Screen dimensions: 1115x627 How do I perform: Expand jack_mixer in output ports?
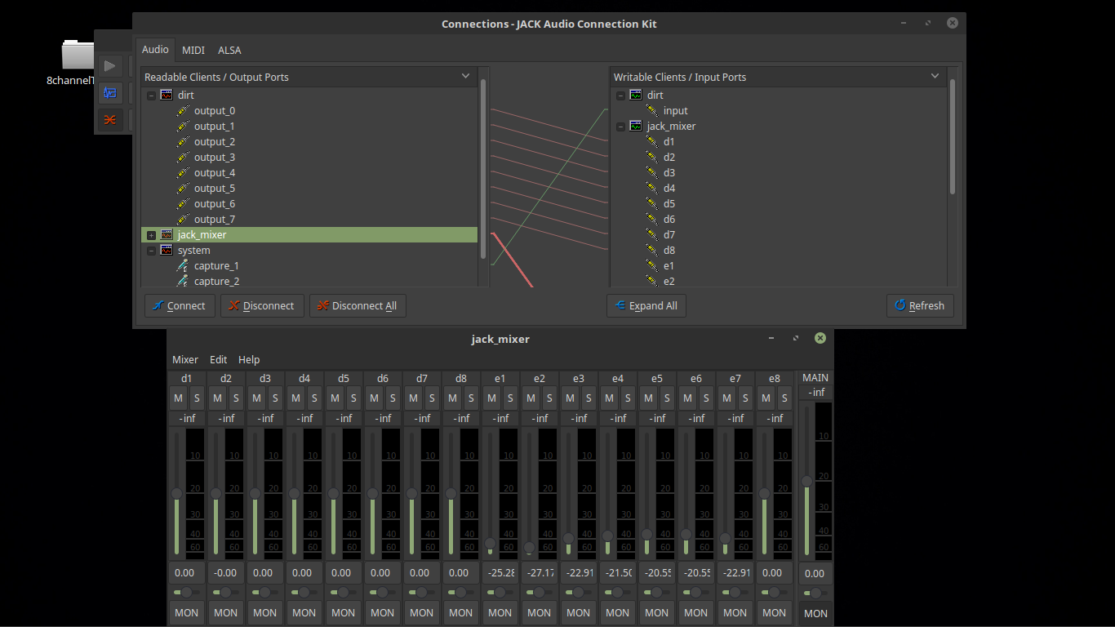151,235
